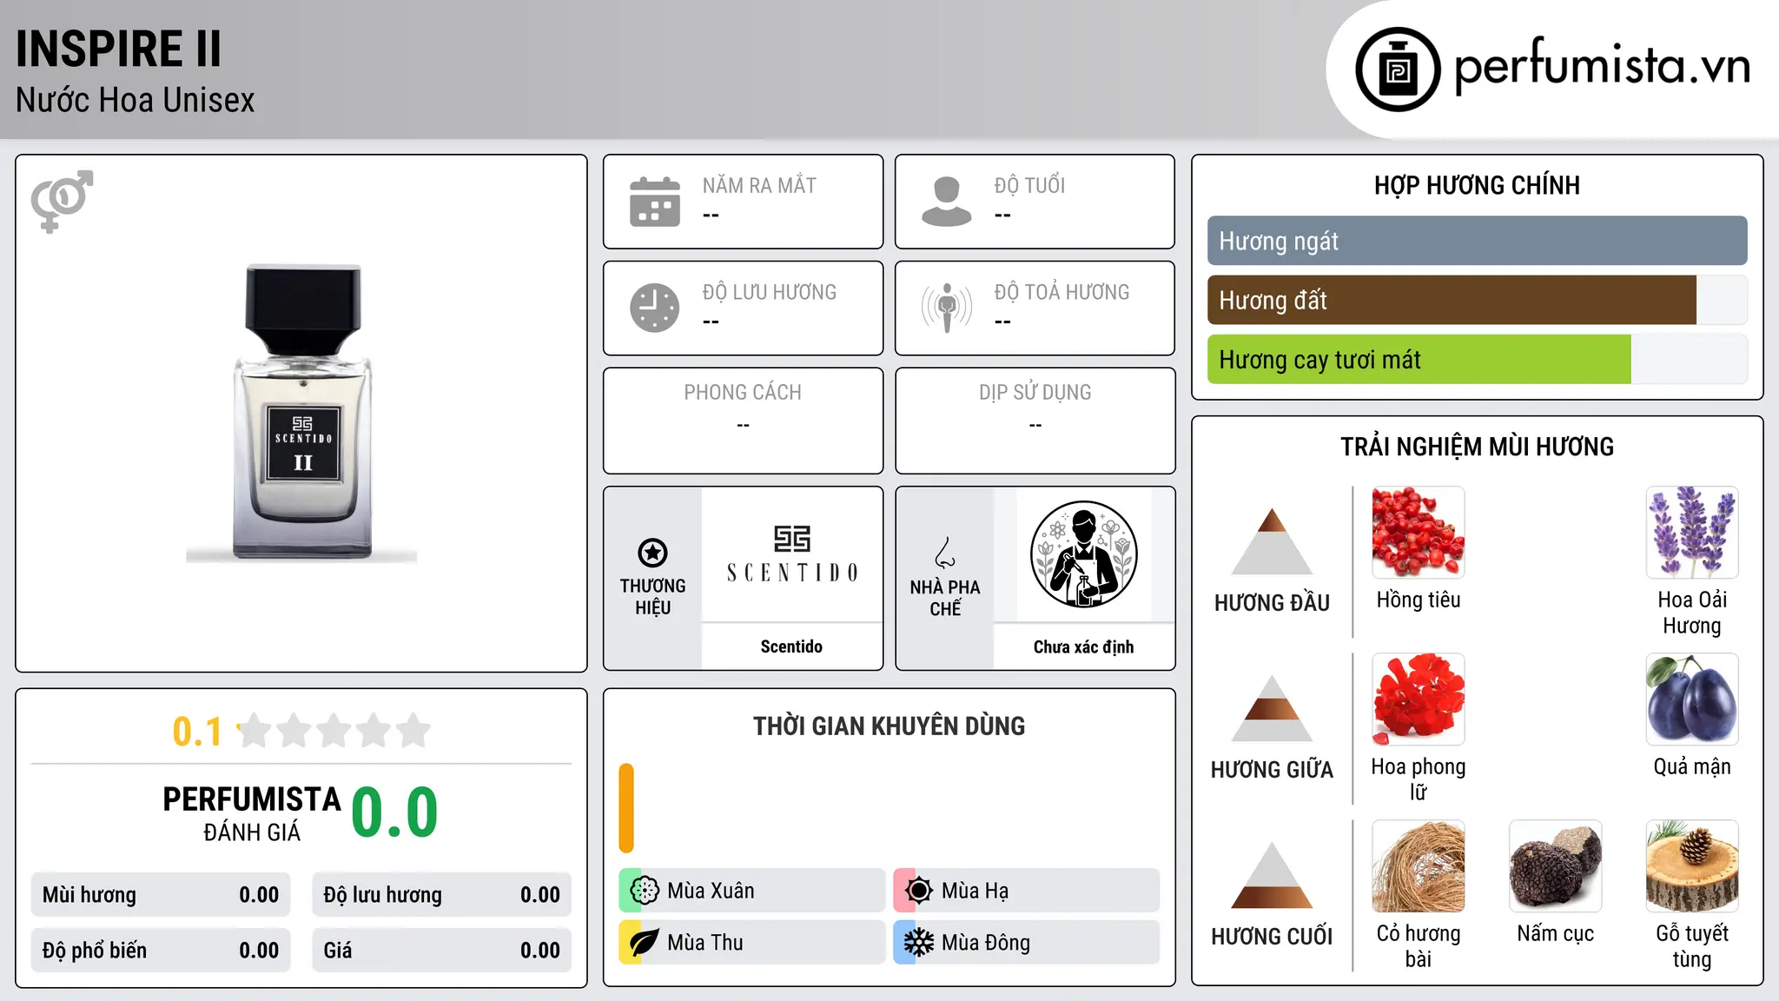Click the 0.1 user rating value
The height and width of the screenshot is (1001, 1779).
click(197, 732)
